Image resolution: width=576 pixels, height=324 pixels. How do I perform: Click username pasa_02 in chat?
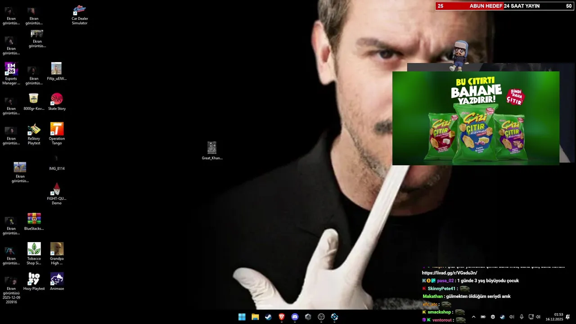[445, 281]
